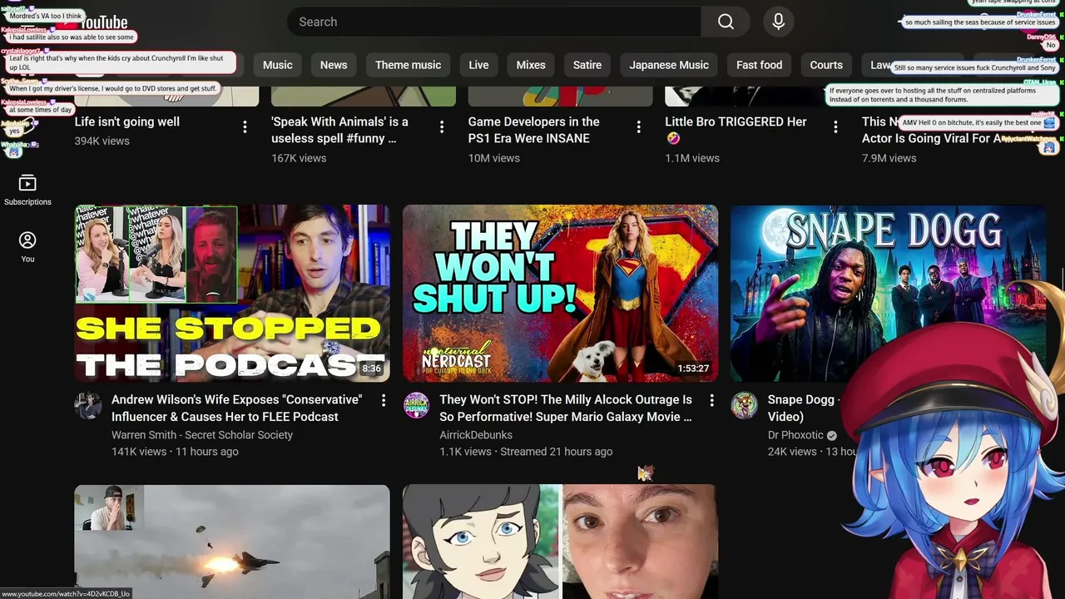Select the News filter chip

point(334,65)
